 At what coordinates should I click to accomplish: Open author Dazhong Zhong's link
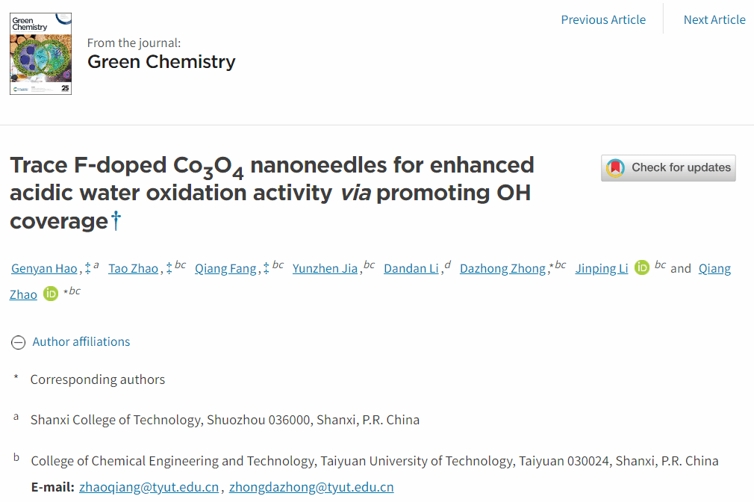pos(502,269)
